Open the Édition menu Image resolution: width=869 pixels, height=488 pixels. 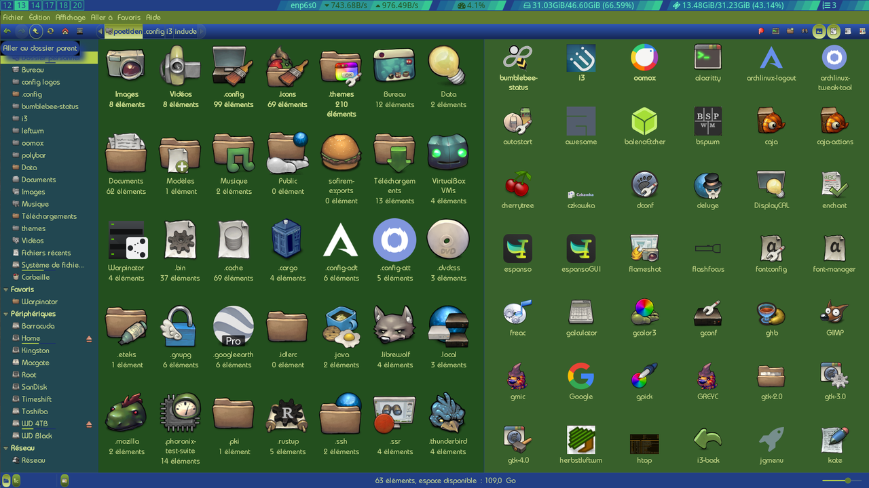39,18
